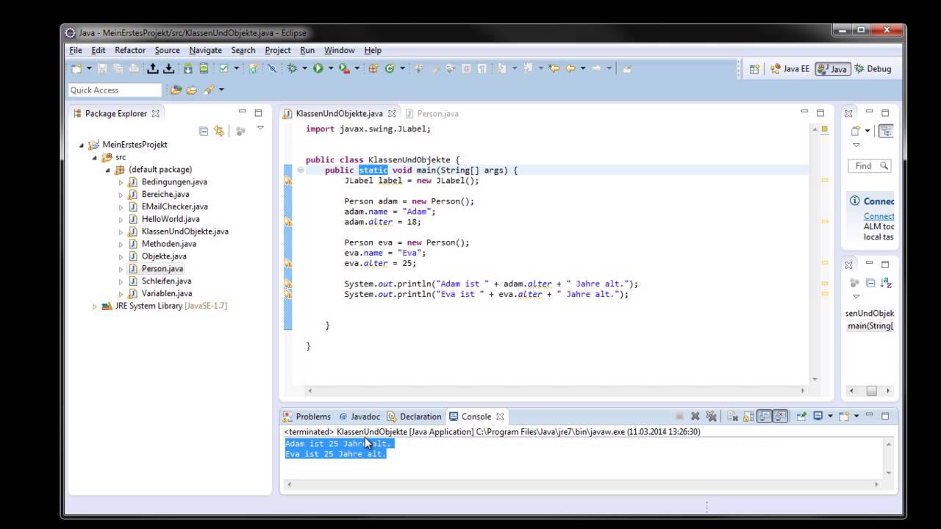
Task: Click the Last Edit Location arrow icon
Action: [x=554, y=68]
